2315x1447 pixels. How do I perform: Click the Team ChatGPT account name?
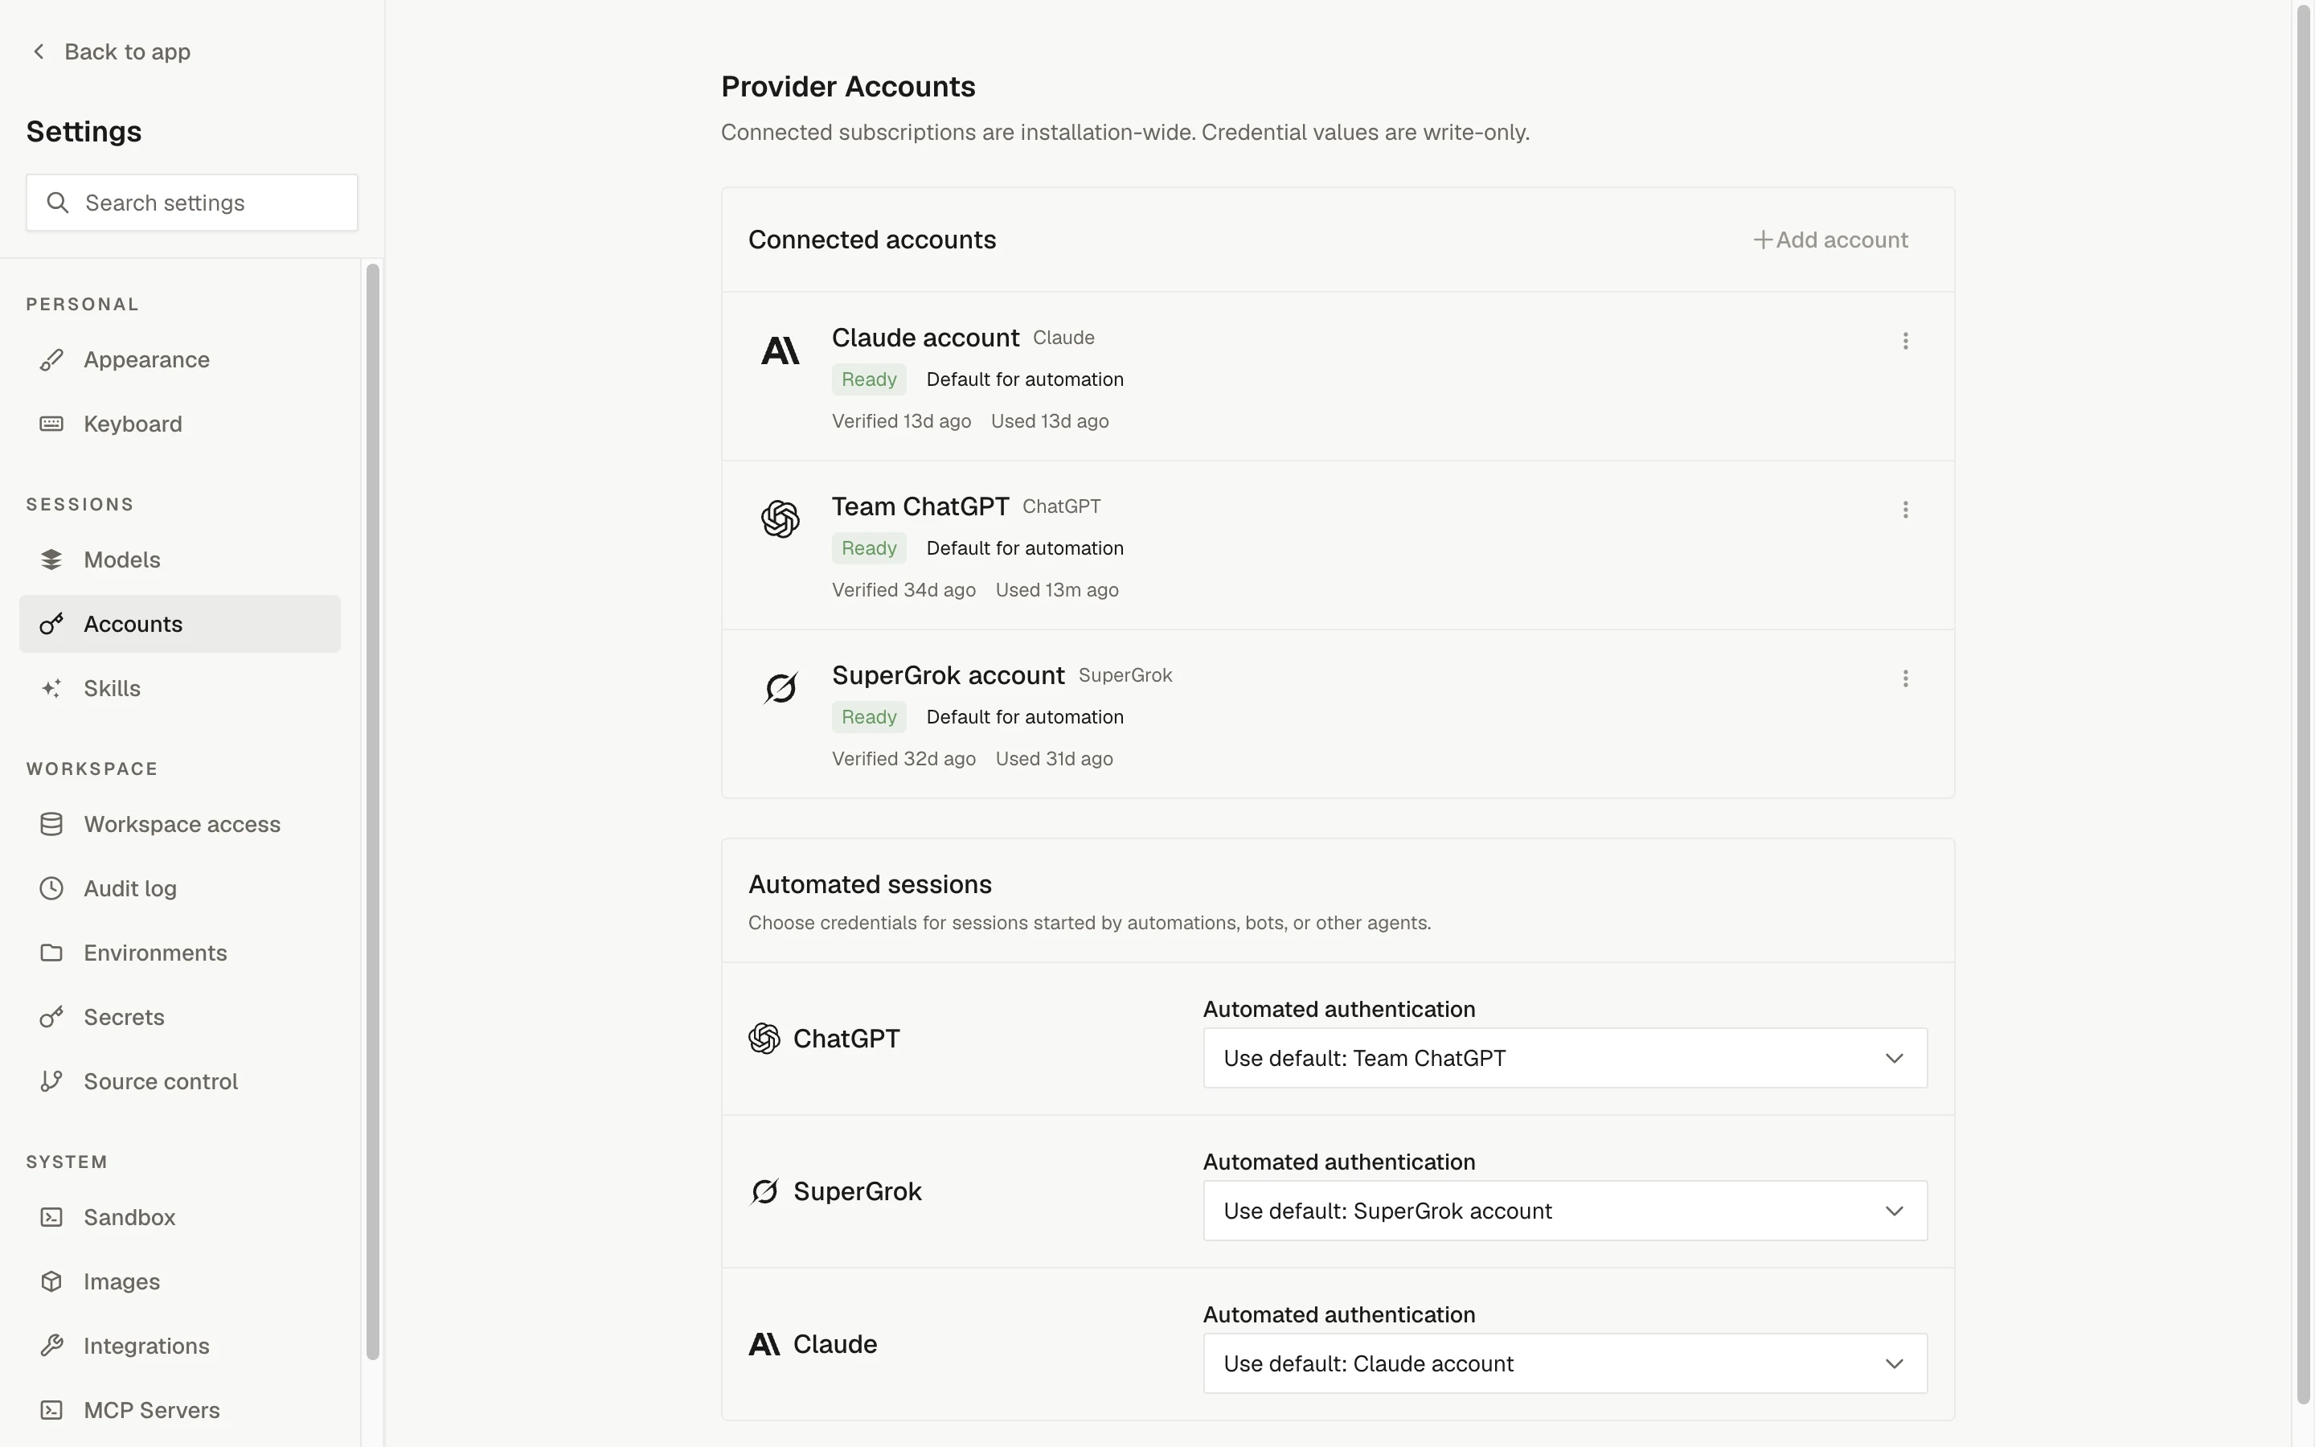pyautogui.click(x=920, y=506)
